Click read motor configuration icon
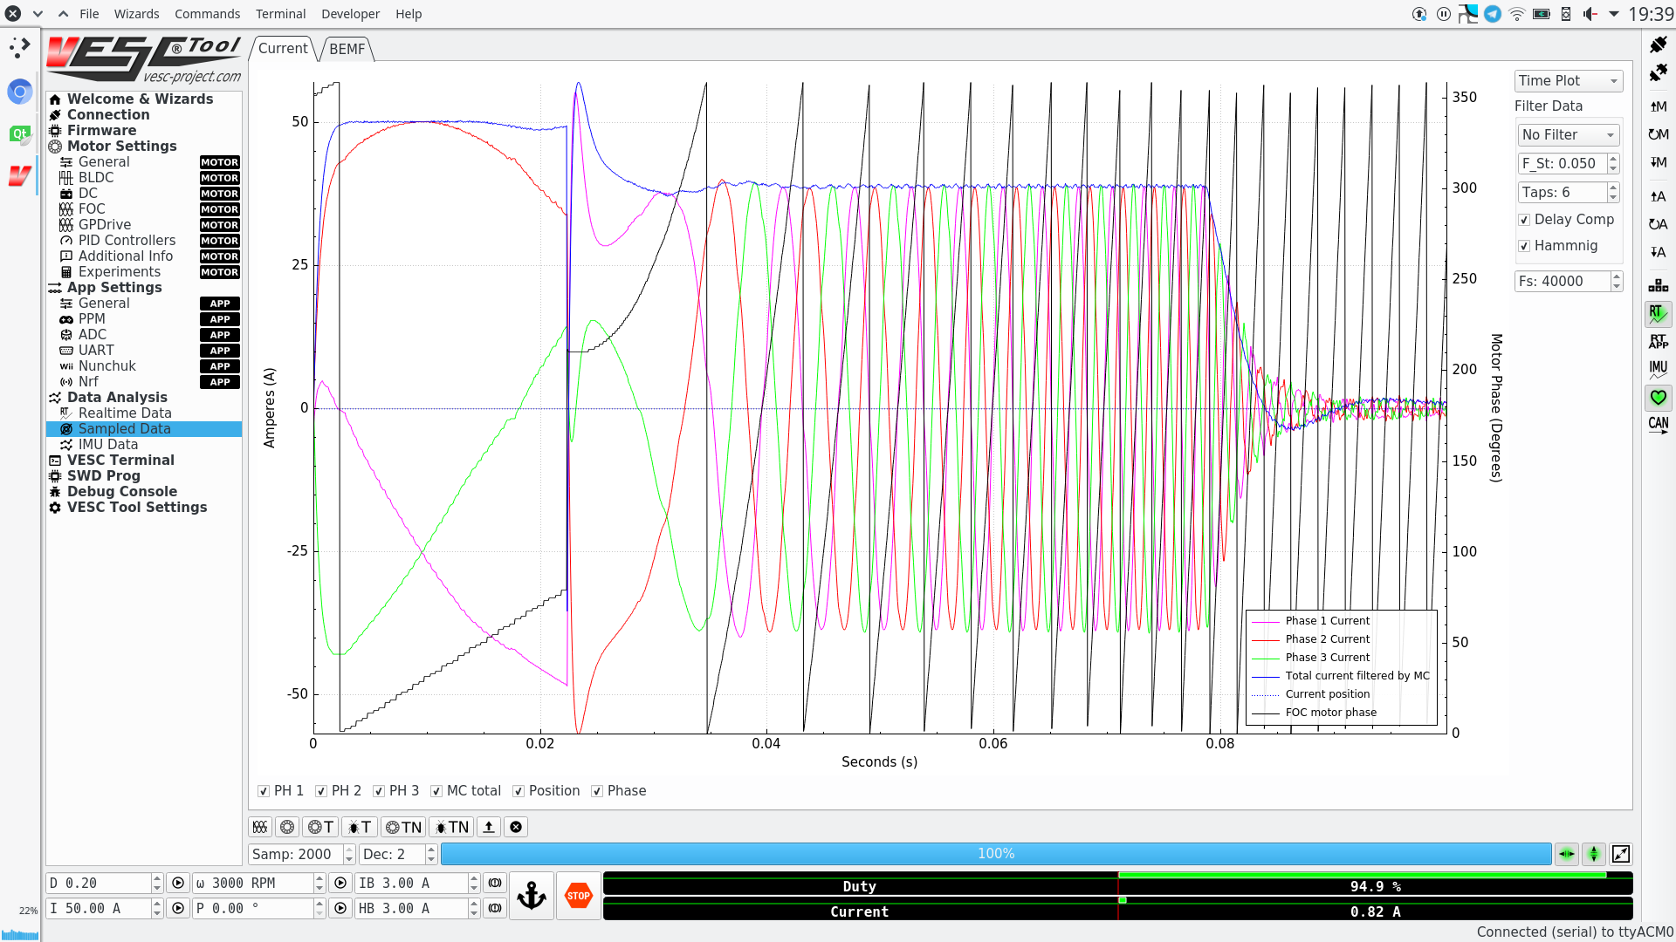The image size is (1676, 942). pyautogui.click(x=1659, y=106)
